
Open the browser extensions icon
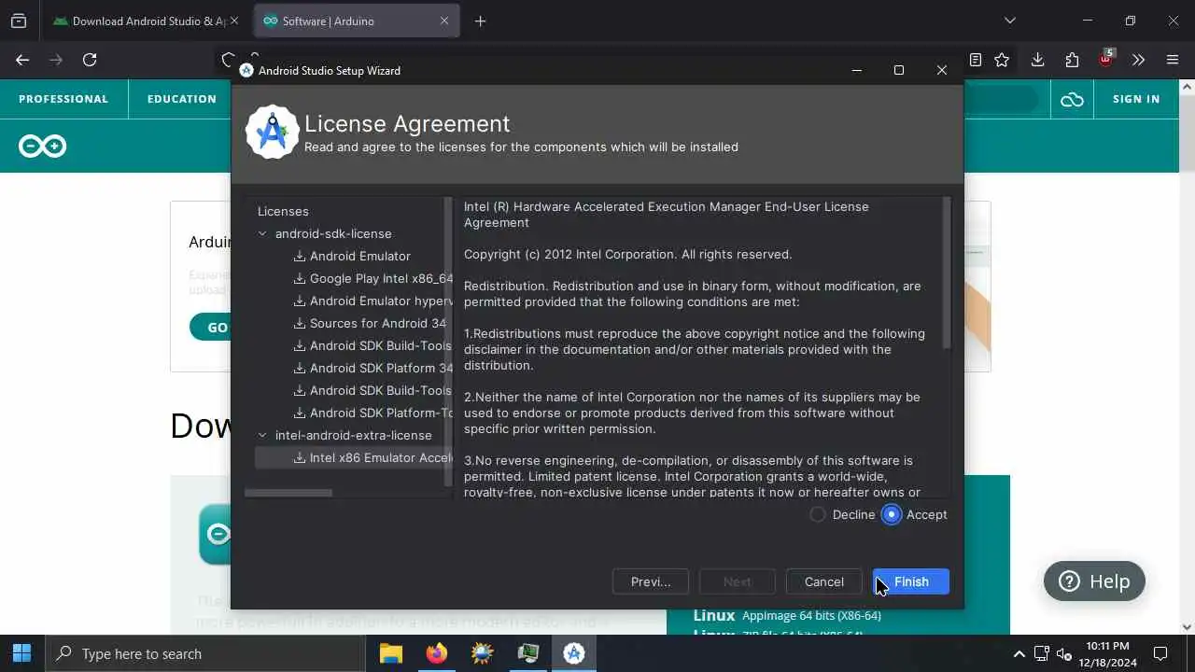(1072, 60)
